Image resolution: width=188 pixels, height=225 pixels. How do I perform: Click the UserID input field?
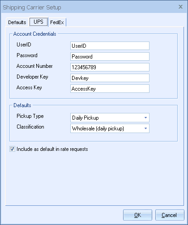tap(110, 46)
